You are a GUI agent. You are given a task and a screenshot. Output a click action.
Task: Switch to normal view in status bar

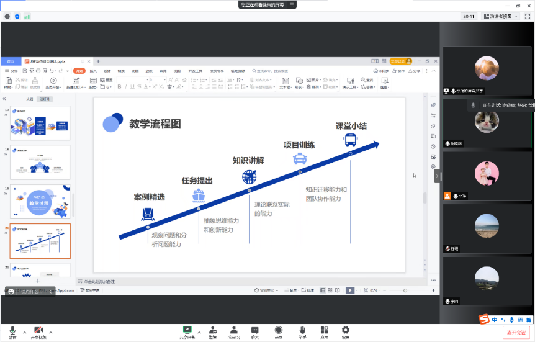click(x=323, y=290)
